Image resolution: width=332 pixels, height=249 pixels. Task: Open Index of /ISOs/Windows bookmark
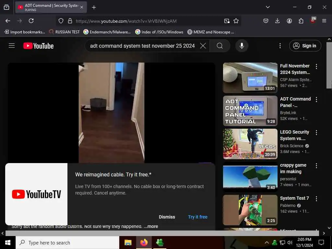[159, 32]
